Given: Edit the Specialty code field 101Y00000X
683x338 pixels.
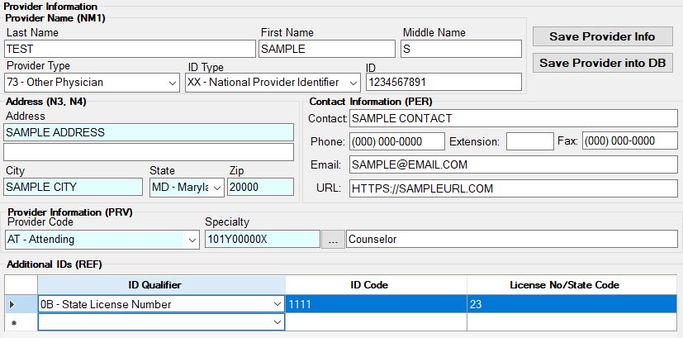Looking at the screenshot, I should (263, 240).
